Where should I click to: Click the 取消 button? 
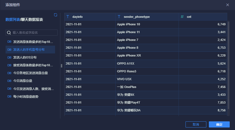[x=196, y=124]
